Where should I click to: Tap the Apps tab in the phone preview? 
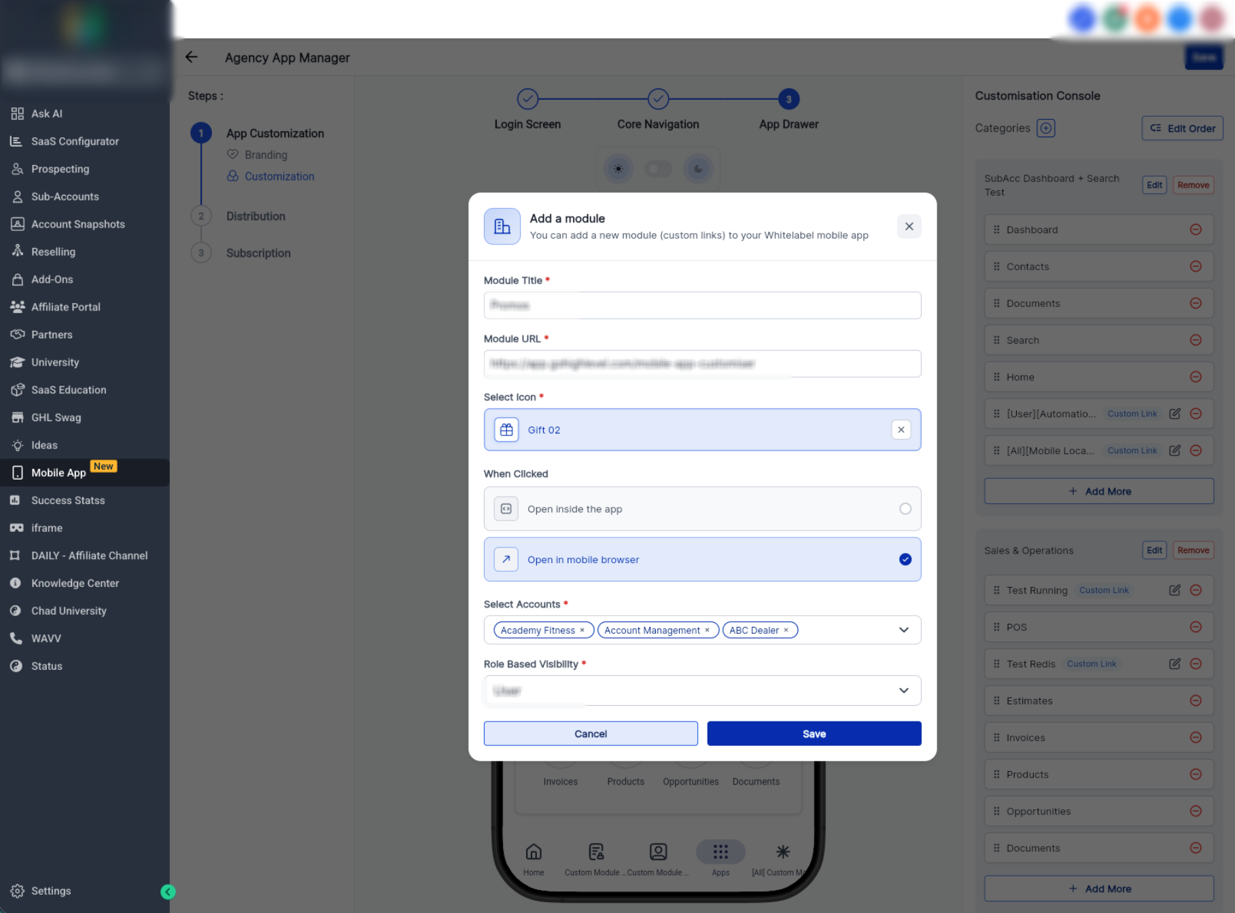(720, 859)
